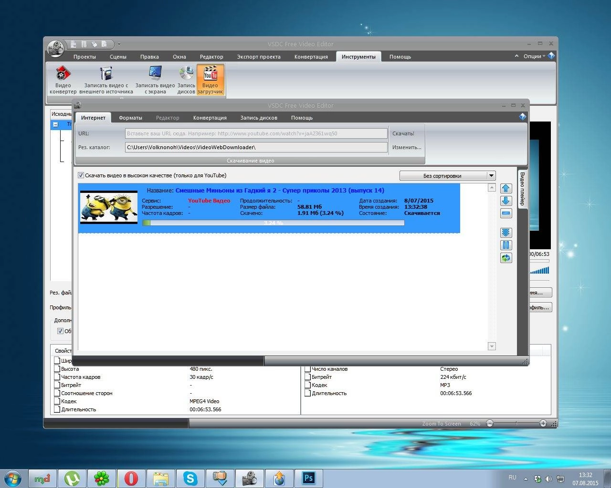Click the VSDC round application button
This screenshot has height=488, width=611.
click(56, 48)
